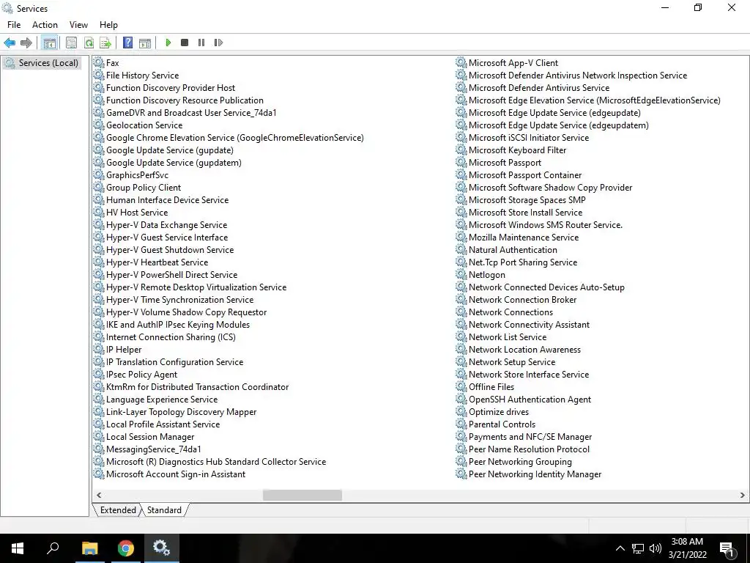Select Mozilla Maintenance Service
Image resolution: width=750 pixels, height=563 pixels.
click(x=524, y=237)
